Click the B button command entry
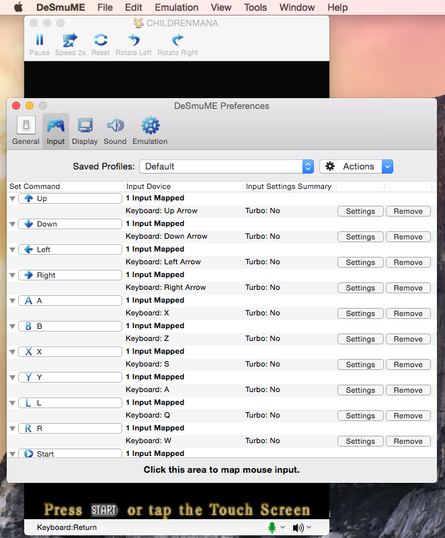This screenshot has width=445, height=538. point(70,326)
